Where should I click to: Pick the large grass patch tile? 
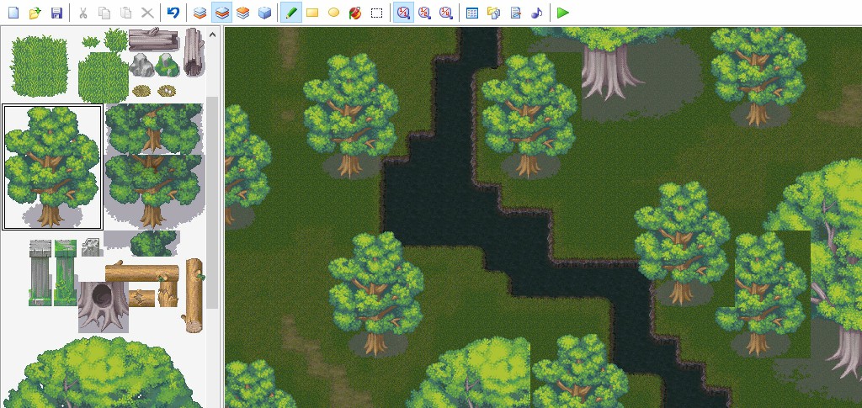[39, 66]
